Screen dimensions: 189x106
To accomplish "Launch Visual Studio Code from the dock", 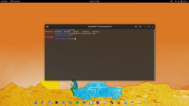I will pos(70,102).
